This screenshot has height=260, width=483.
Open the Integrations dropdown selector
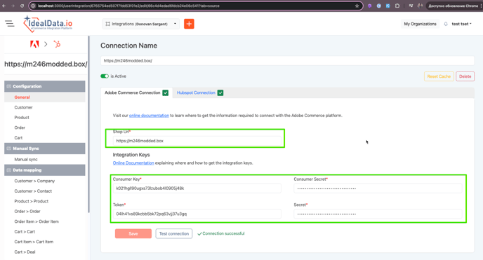[x=141, y=24]
